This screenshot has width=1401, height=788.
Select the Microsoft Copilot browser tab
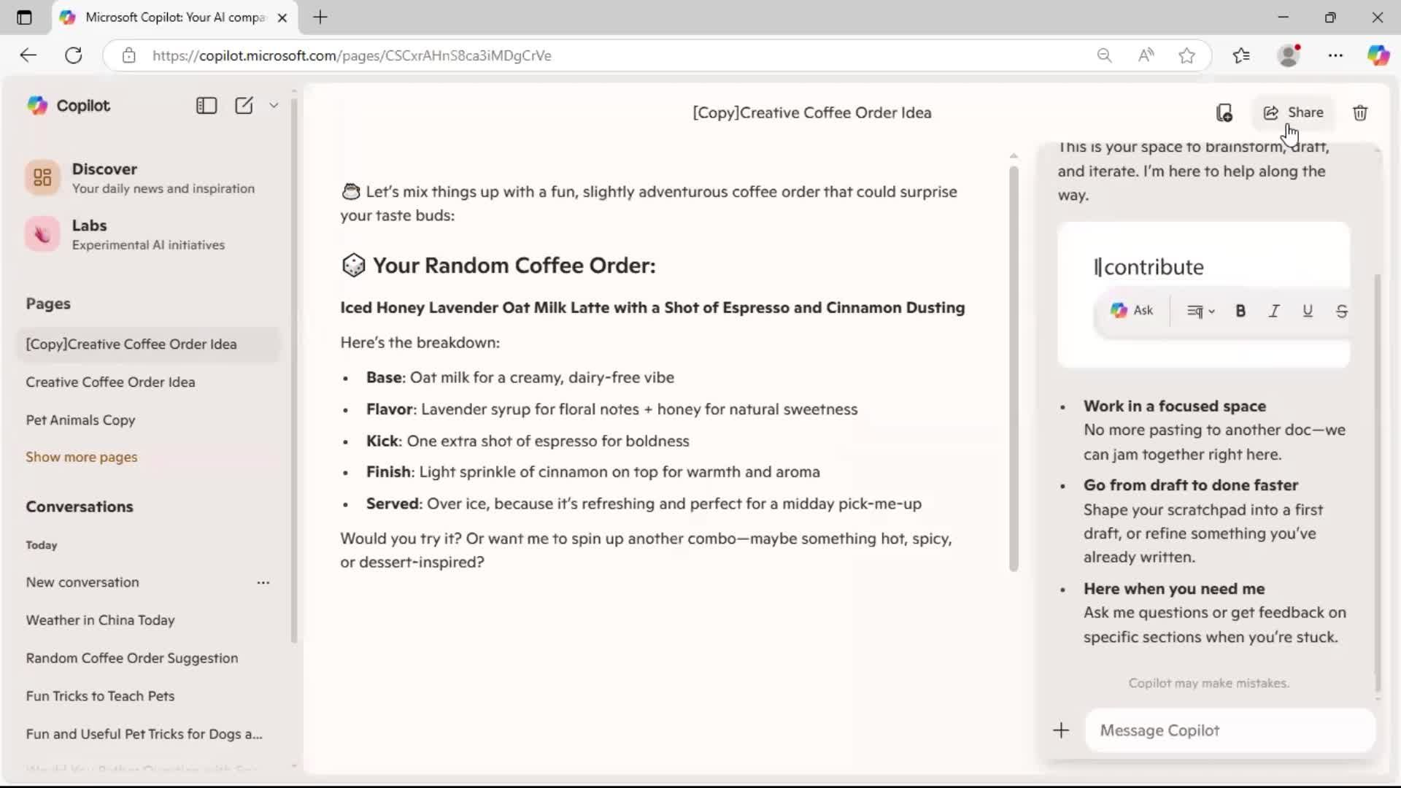(174, 18)
